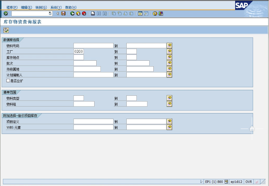Toggle the 是否止扩 checkbox
269x186 pixels.
point(8,81)
